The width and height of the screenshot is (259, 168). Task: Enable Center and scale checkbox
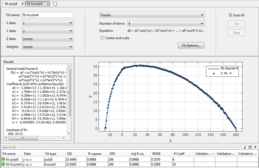point(103,38)
